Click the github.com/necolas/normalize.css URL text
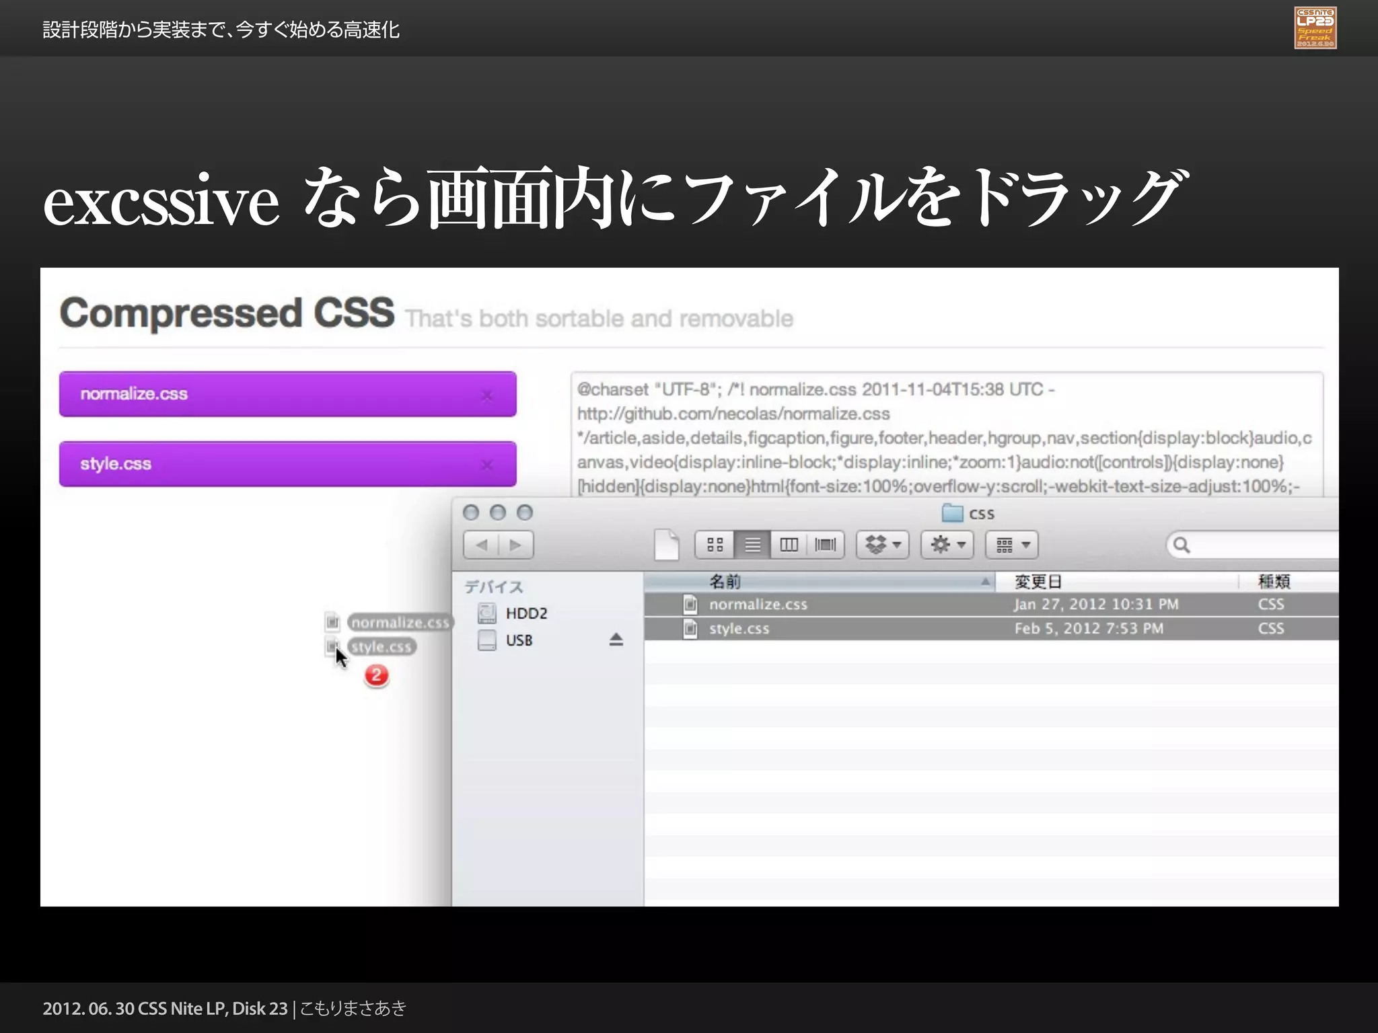The image size is (1378, 1033). (x=733, y=414)
